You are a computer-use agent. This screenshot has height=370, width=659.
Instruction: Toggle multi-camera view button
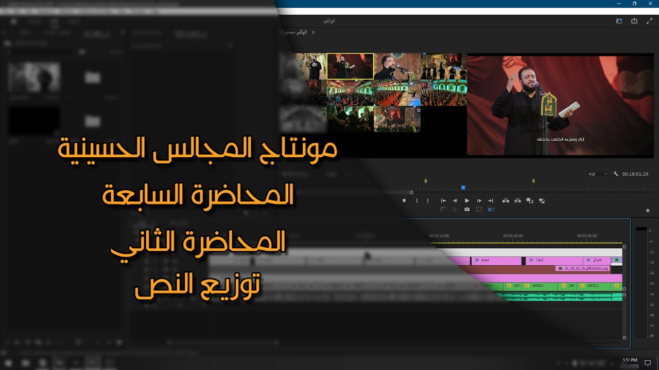tap(491, 210)
